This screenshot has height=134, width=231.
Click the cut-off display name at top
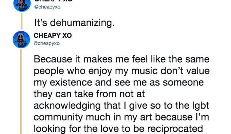(53, 1)
